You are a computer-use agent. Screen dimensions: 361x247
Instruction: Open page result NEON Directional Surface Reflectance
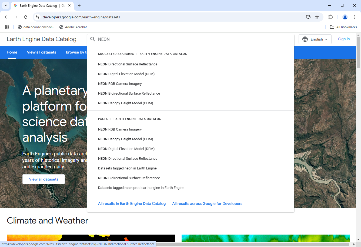point(128,159)
